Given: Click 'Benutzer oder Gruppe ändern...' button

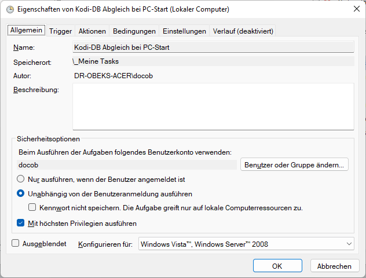Looking at the screenshot, I should 294,164.
